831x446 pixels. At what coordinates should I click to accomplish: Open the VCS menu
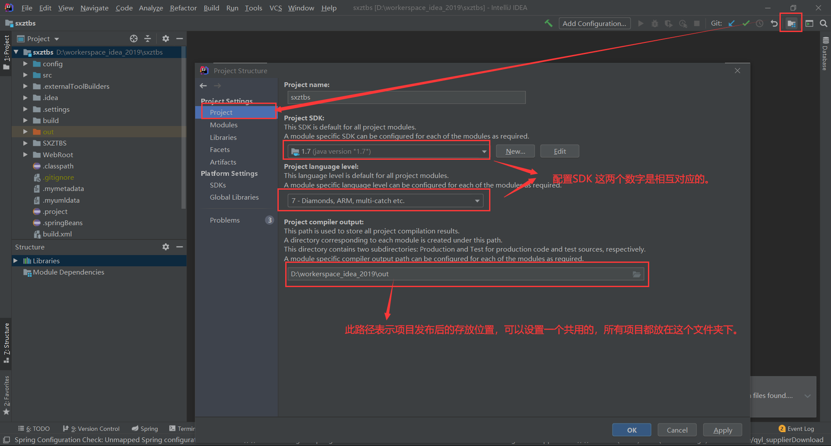[x=276, y=8]
